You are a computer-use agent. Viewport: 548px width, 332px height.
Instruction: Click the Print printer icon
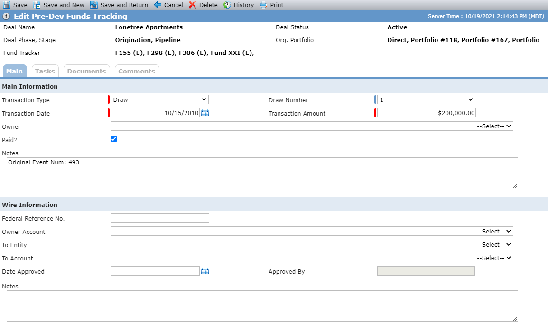pyautogui.click(x=263, y=5)
